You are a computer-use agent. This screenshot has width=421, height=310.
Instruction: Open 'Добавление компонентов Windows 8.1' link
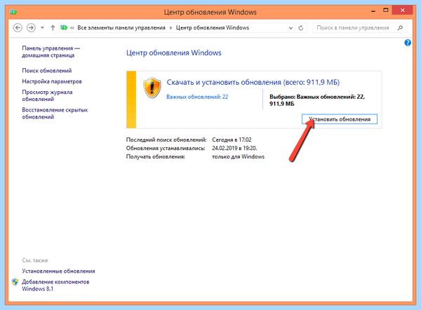55,285
